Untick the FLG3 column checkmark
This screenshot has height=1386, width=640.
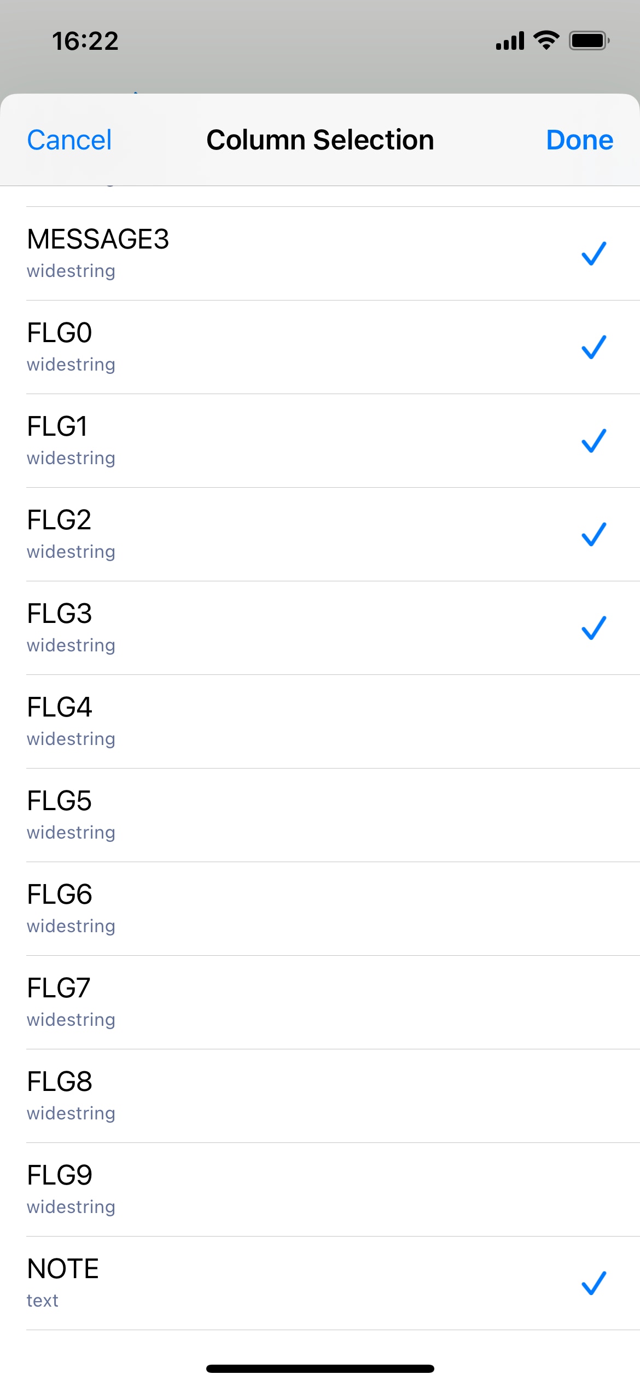click(x=594, y=628)
